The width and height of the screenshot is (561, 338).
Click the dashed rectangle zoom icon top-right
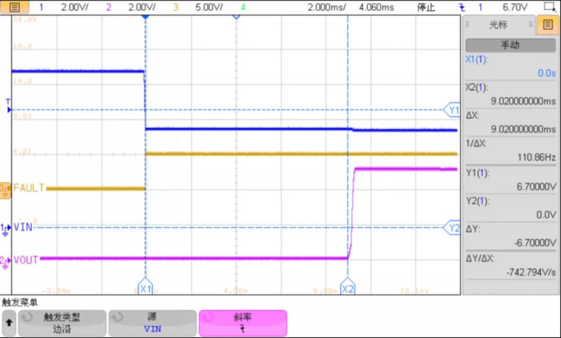(549, 7)
